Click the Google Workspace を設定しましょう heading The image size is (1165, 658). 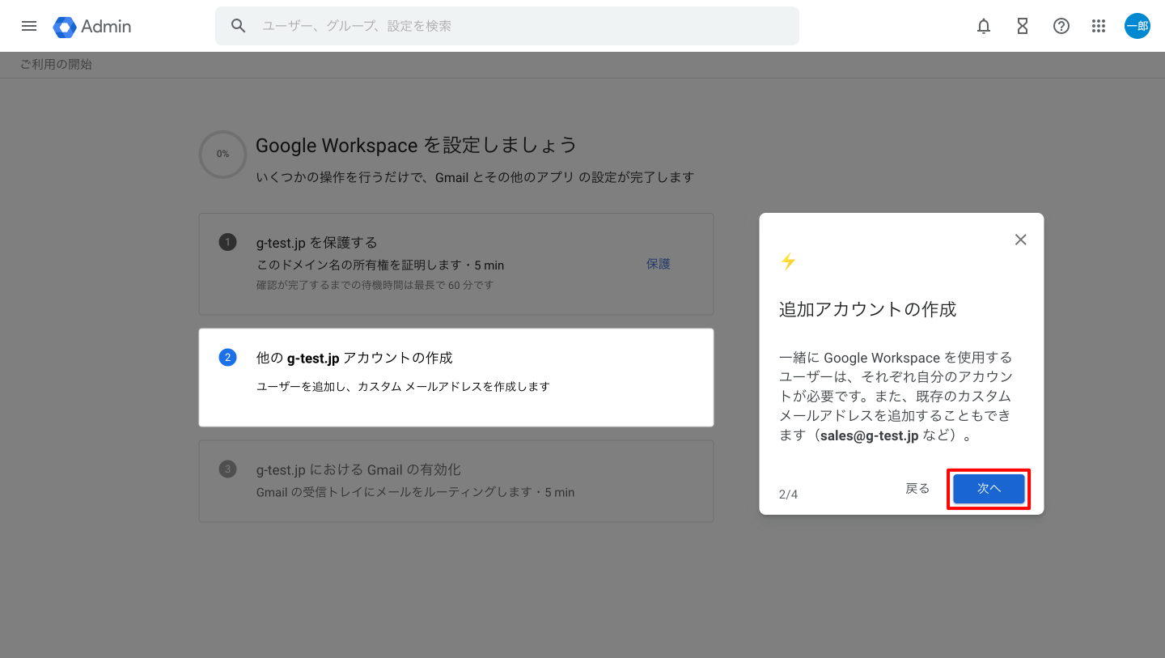point(417,145)
